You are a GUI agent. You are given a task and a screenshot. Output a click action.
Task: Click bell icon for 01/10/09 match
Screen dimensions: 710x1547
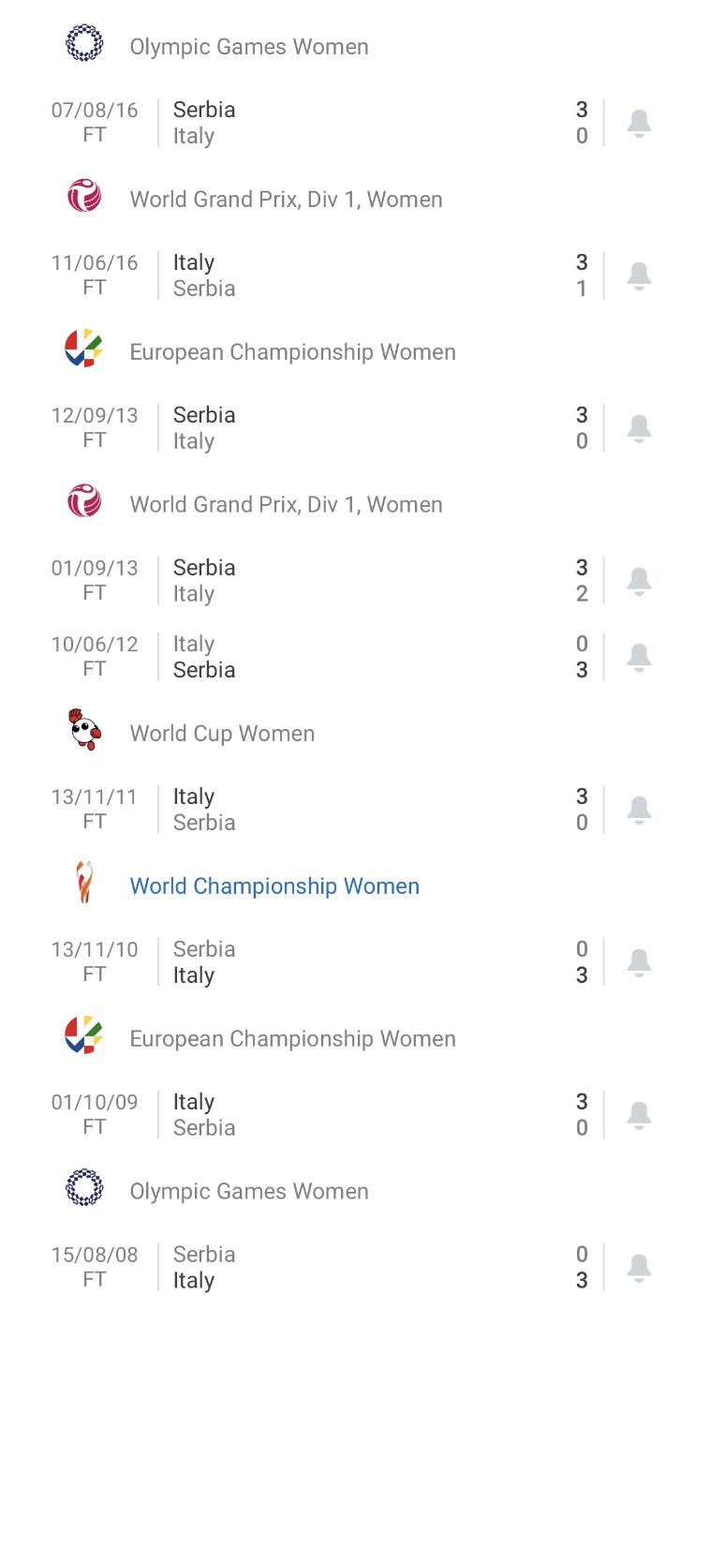click(639, 1115)
